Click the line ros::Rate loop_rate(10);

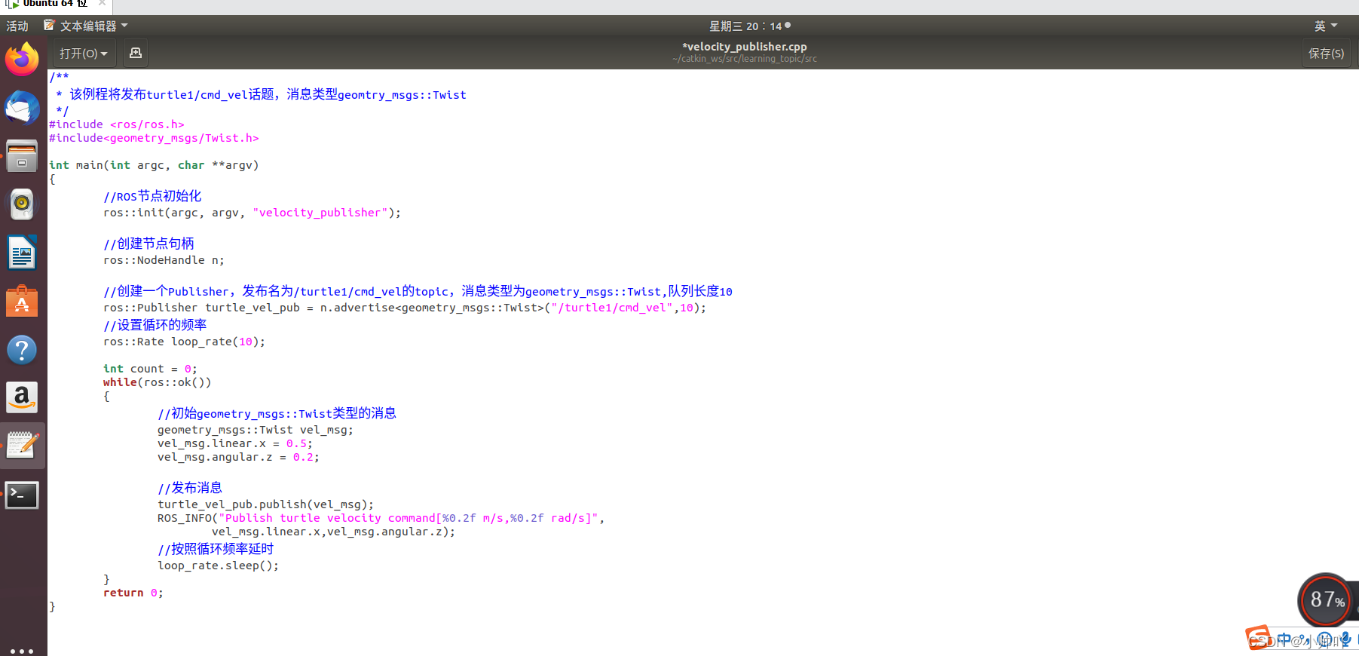tap(184, 342)
